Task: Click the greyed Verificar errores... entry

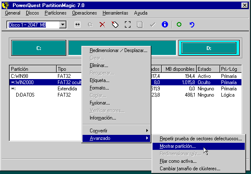Action: [116, 110]
